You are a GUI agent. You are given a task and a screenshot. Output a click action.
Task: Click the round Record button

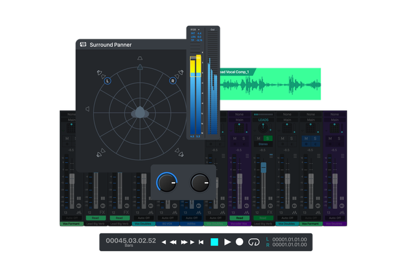[239, 242]
